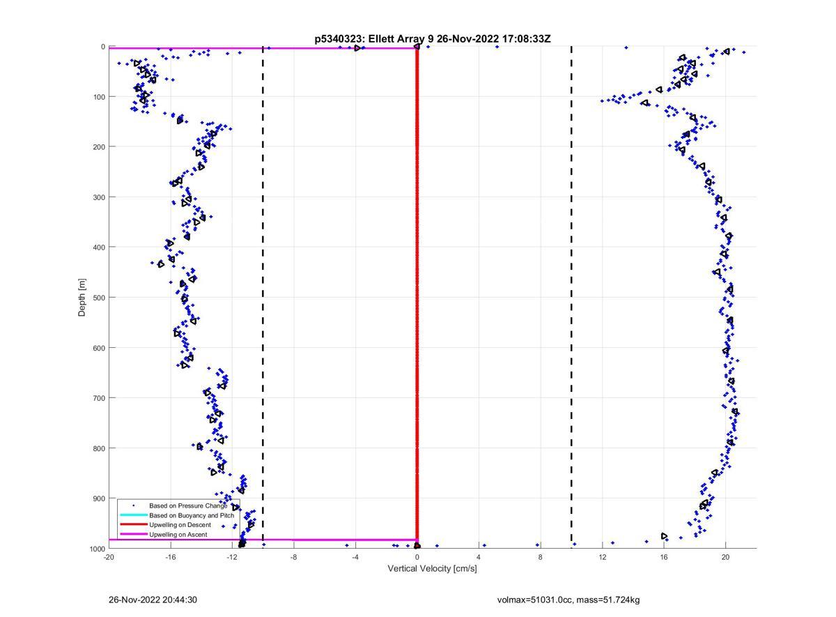
Task: Click the cyan line sample in legend
Action: point(133,515)
